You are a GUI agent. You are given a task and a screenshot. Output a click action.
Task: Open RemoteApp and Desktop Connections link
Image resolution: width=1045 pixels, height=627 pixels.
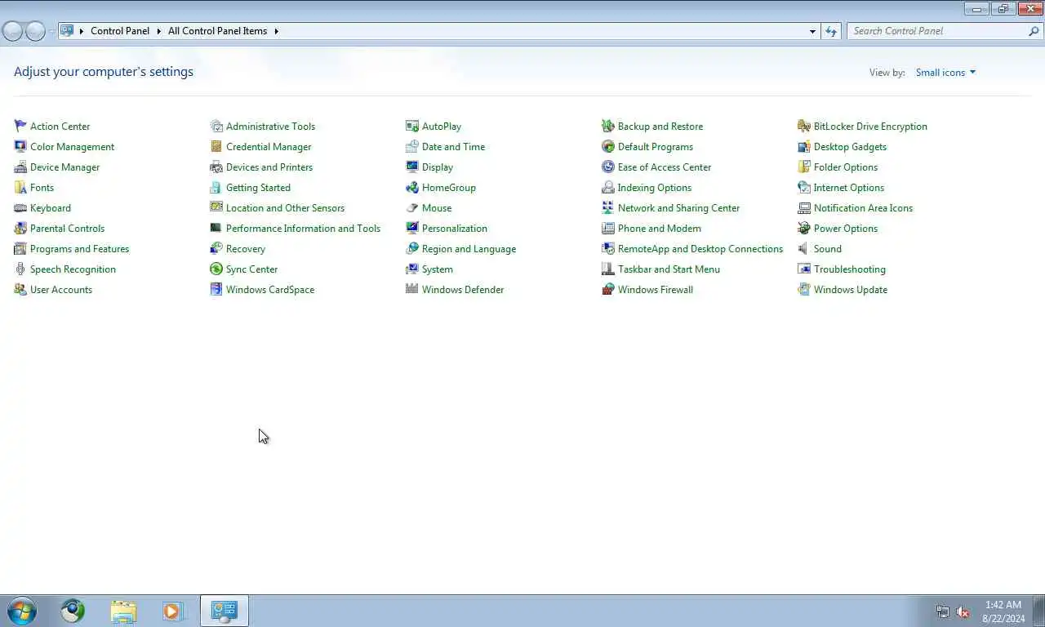tap(700, 248)
